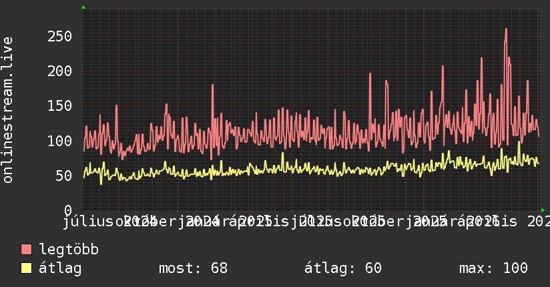The height and width of the screenshot is (287, 550).
Task: Click the green arrow at x-axis end
Action: click(x=543, y=210)
